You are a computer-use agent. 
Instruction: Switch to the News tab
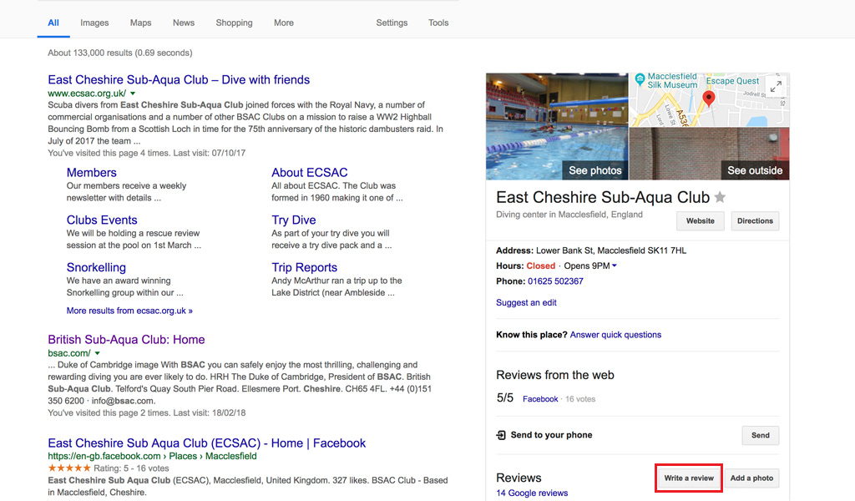tap(184, 23)
